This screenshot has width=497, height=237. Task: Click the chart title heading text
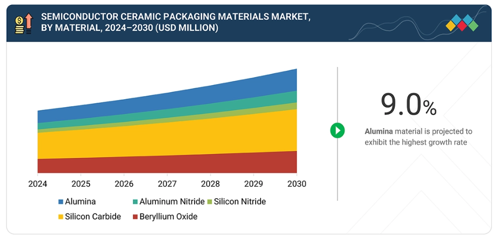(x=171, y=23)
